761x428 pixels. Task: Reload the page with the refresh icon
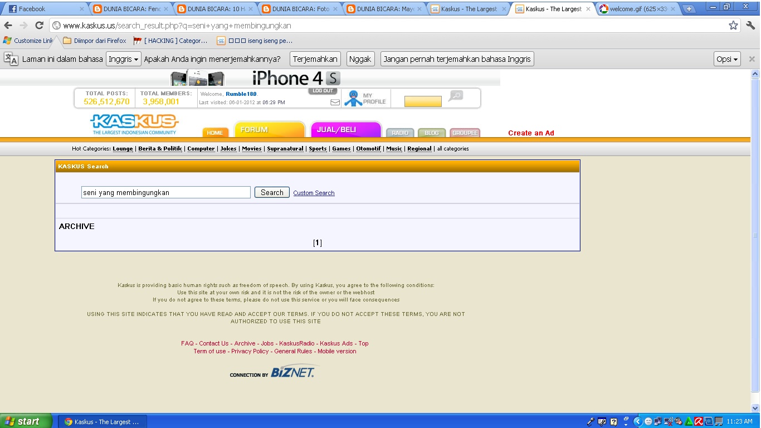coord(39,25)
